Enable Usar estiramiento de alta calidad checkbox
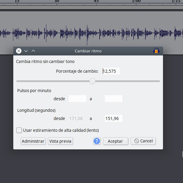 (x=19, y=130)
